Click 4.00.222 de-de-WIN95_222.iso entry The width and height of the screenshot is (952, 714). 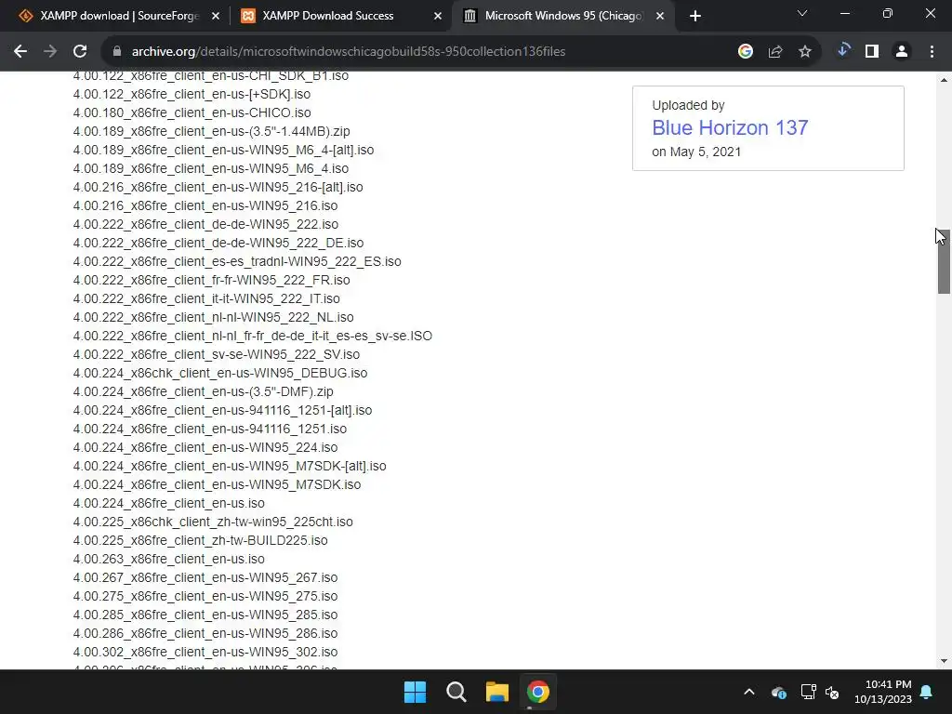pyautogui.click(x=205, y=225)
